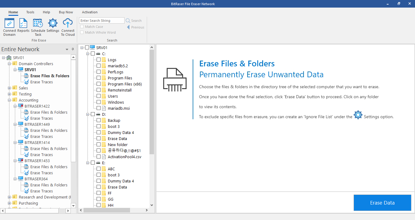Open Connect Domain tool

tap(9, 27)
